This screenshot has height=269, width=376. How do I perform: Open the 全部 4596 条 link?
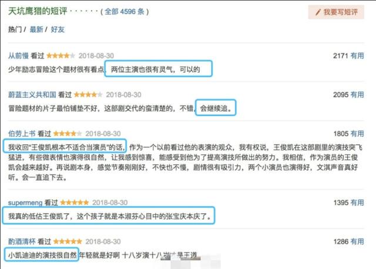pyautogui.click(x=125, y=12)
